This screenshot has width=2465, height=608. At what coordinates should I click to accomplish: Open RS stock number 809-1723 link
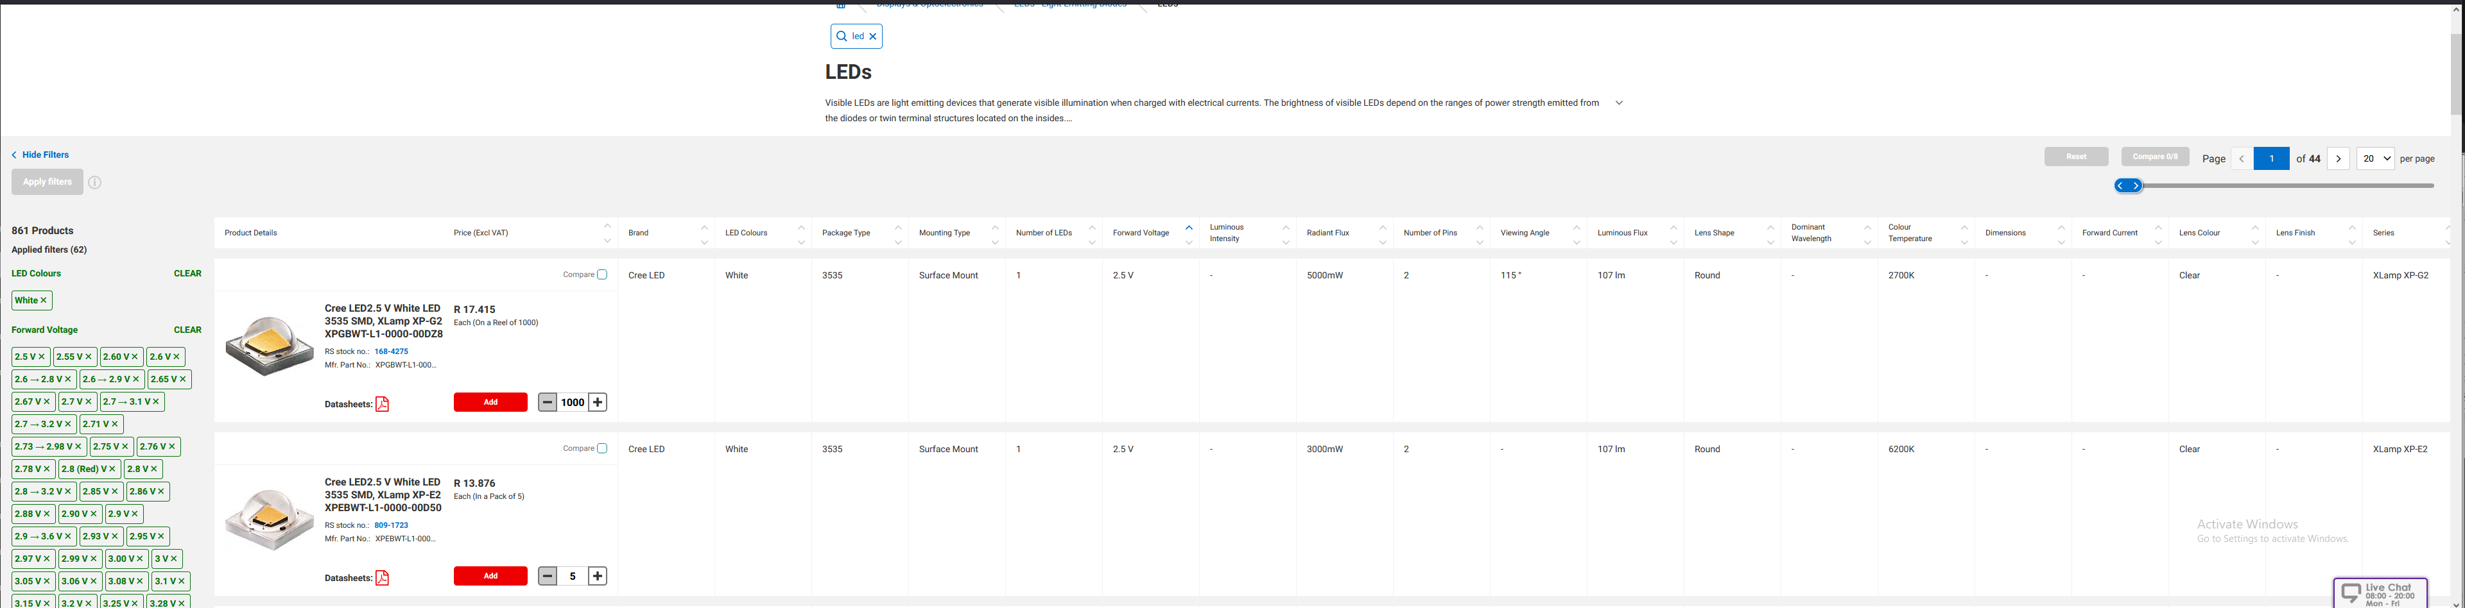point(392,526)
